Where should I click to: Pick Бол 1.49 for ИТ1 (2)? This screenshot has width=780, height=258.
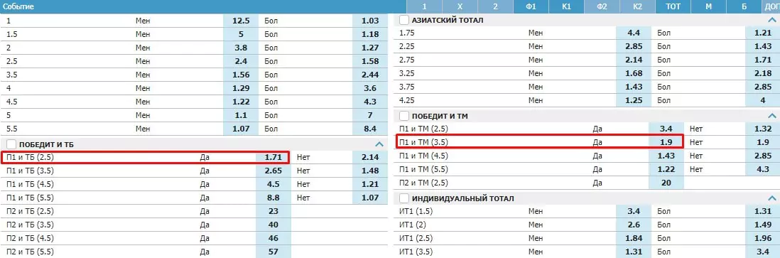762,225
